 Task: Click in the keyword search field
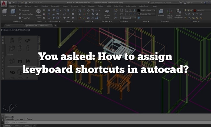point(164,2)
